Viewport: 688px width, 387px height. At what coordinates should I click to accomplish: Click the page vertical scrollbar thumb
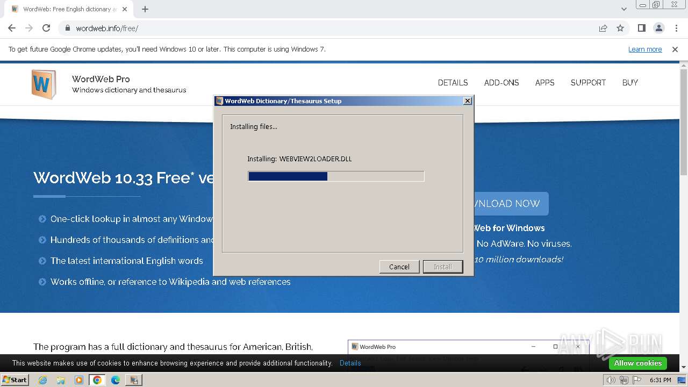click(684, 122)
